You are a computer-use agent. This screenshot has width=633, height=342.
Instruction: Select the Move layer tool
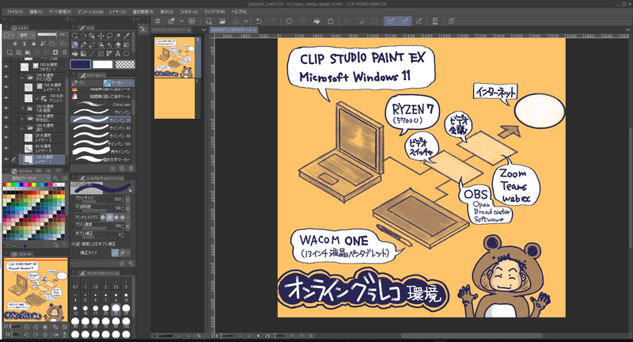(x=101, y=36)
